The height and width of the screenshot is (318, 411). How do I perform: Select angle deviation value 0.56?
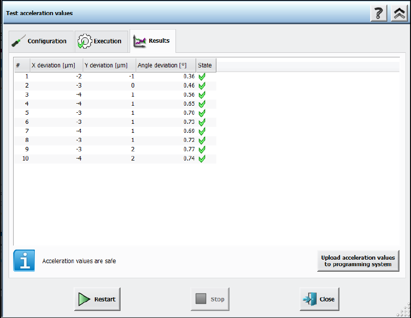point(189,95)
